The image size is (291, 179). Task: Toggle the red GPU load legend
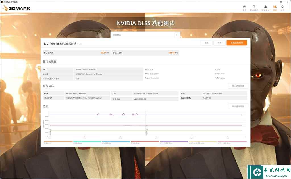pos(145,142)
